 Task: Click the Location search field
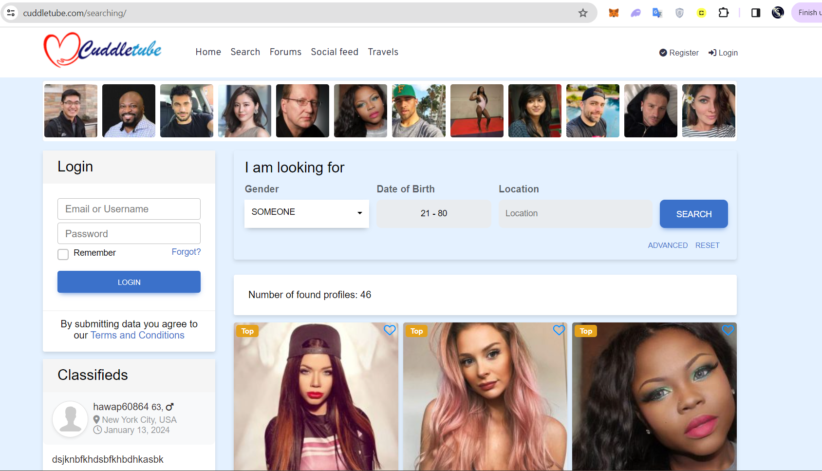576,213
